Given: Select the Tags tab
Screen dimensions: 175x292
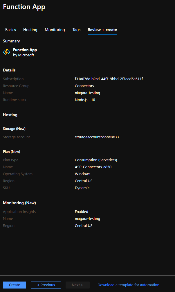Looking at the screenshot, I should point(77,30).
